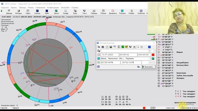Open the Конфиг toolbar icon
This screenshot has height=111, width=198.
(131, 12)
